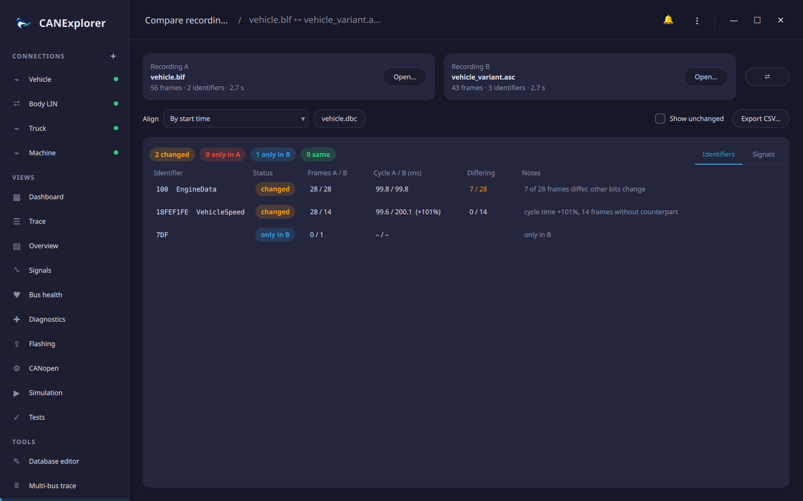Open the kebab more-options menu
This screenshot has width=803, height=501.
tap(697, 21)
